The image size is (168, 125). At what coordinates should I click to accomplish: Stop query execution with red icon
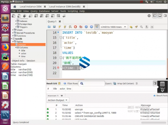click(x=75, y=27)
